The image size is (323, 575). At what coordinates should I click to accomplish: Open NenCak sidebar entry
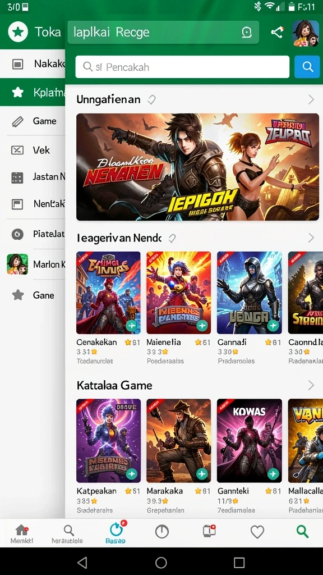33,204
